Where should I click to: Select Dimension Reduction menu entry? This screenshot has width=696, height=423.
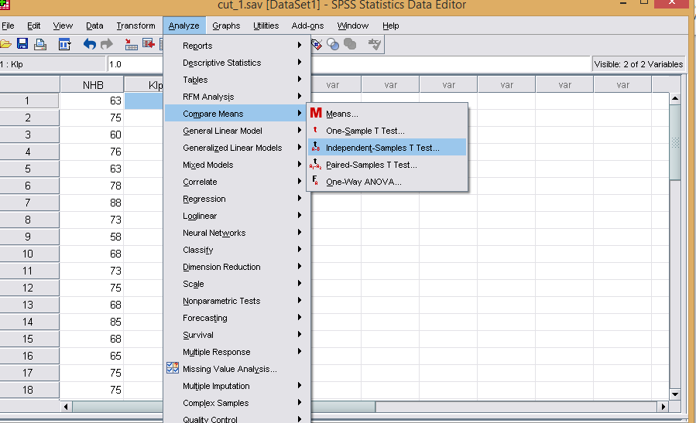point(237,267)
